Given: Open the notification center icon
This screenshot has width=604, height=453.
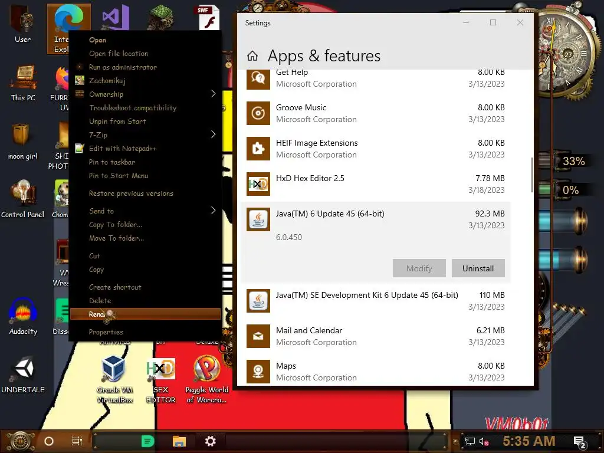Looking at the screenshot, I should click(580, 442).
